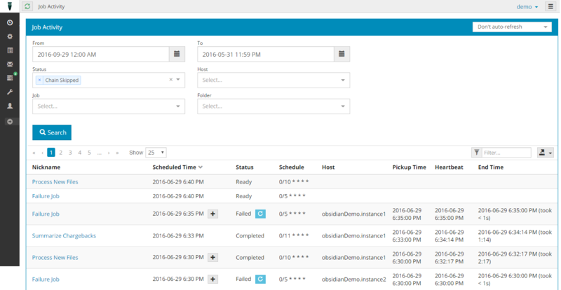Sort by the Scheduled Time column
Image resolution: width=561 pixels, height=290 pixels.
[177, 167]
